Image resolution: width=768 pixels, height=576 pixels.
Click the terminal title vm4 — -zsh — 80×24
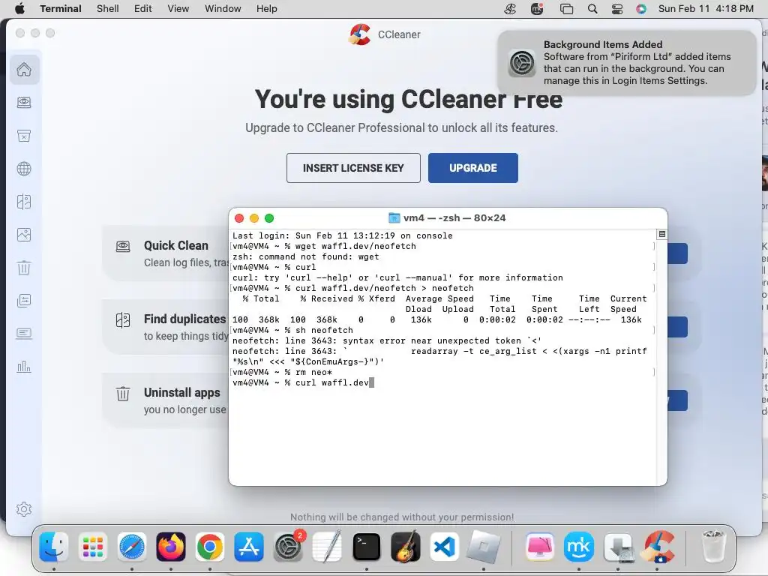(454, 218)
